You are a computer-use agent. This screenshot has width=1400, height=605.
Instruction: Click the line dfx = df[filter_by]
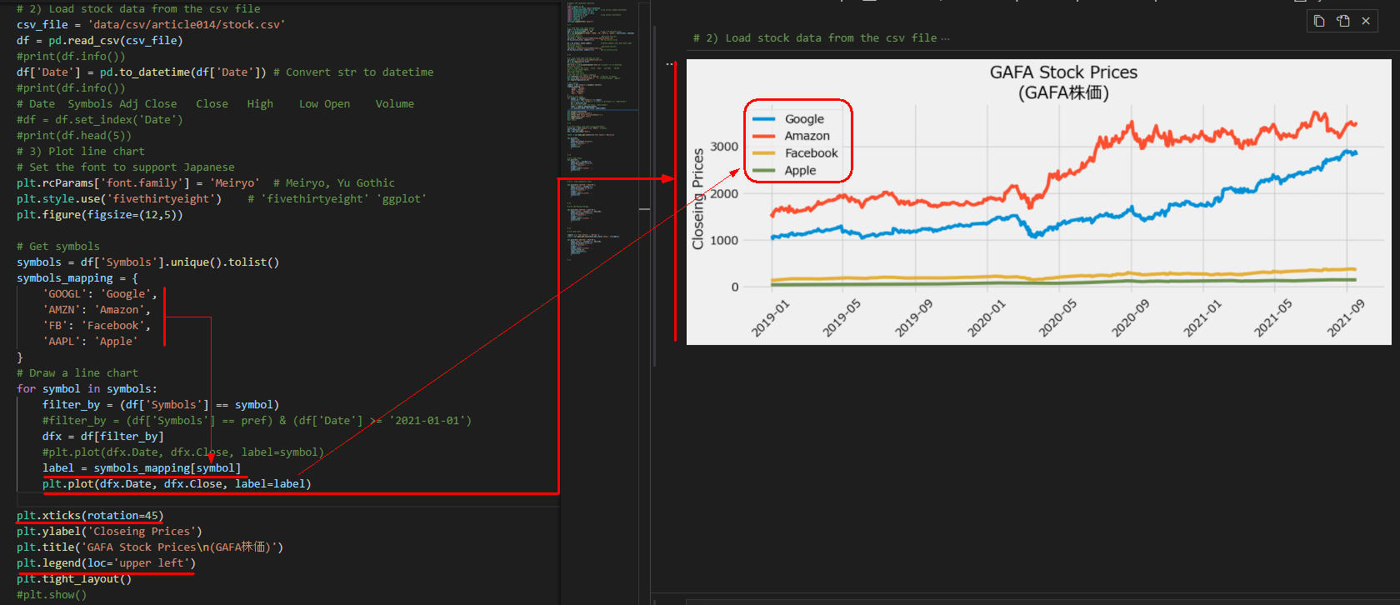pyautogui.click(x=103, y=437)
